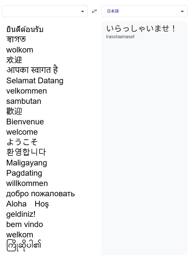Viewport: 188px width, 255px height.
Task: Place cursor on the Thai ยินดีต้อนรับ line
Action: point(25,29)
